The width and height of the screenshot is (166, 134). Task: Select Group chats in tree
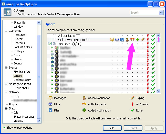tap(21, 88)
